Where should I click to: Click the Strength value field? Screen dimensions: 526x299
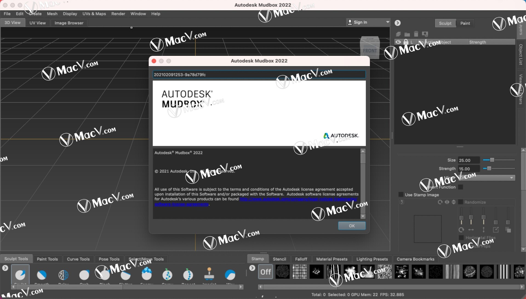[x=469, y=169]
